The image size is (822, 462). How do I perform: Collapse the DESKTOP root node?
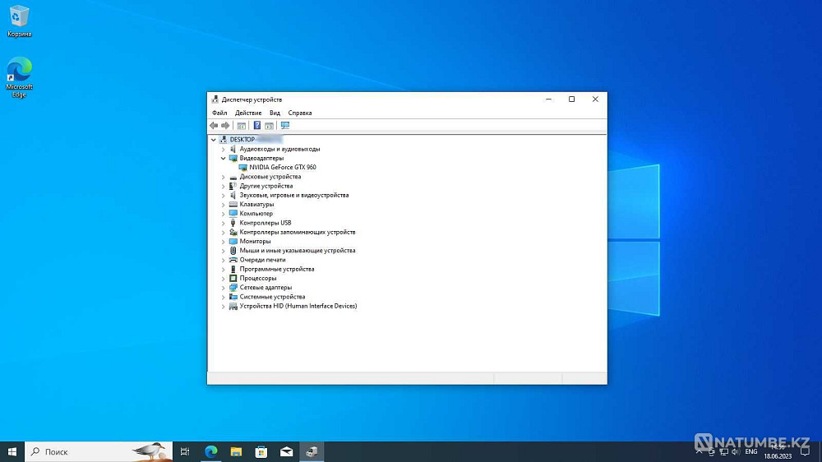coord(214,140)
